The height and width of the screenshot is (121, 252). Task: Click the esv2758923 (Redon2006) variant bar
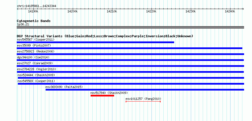[131, 54]
